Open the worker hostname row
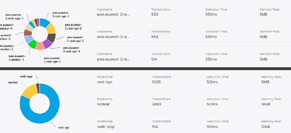The height and width of the screenshot is (133, 291). pyautogui.click(x=193, y=102)
